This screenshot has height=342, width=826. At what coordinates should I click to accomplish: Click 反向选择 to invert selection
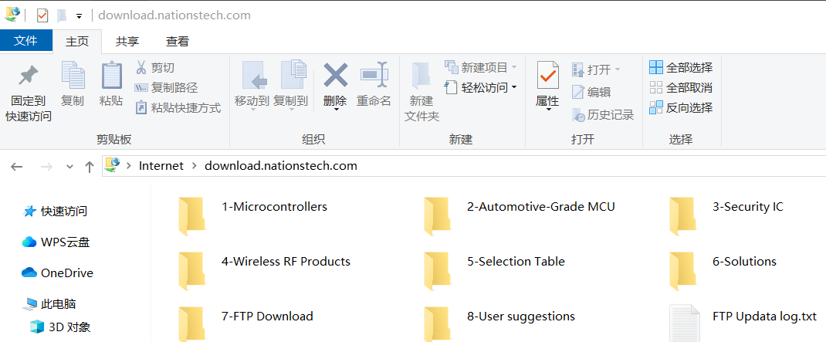pos(681,107)
